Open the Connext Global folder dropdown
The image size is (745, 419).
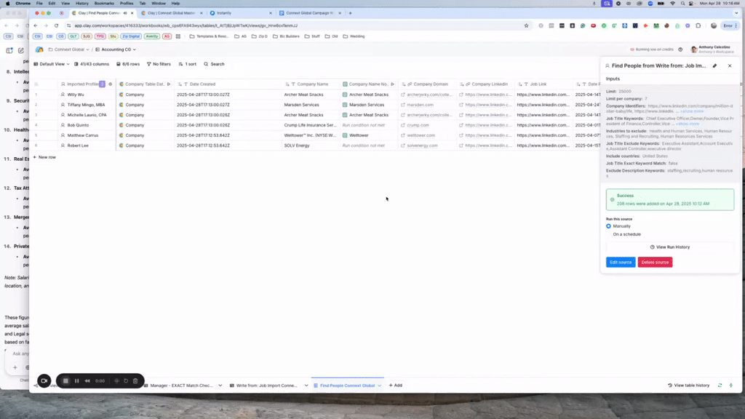click(68, 49)
